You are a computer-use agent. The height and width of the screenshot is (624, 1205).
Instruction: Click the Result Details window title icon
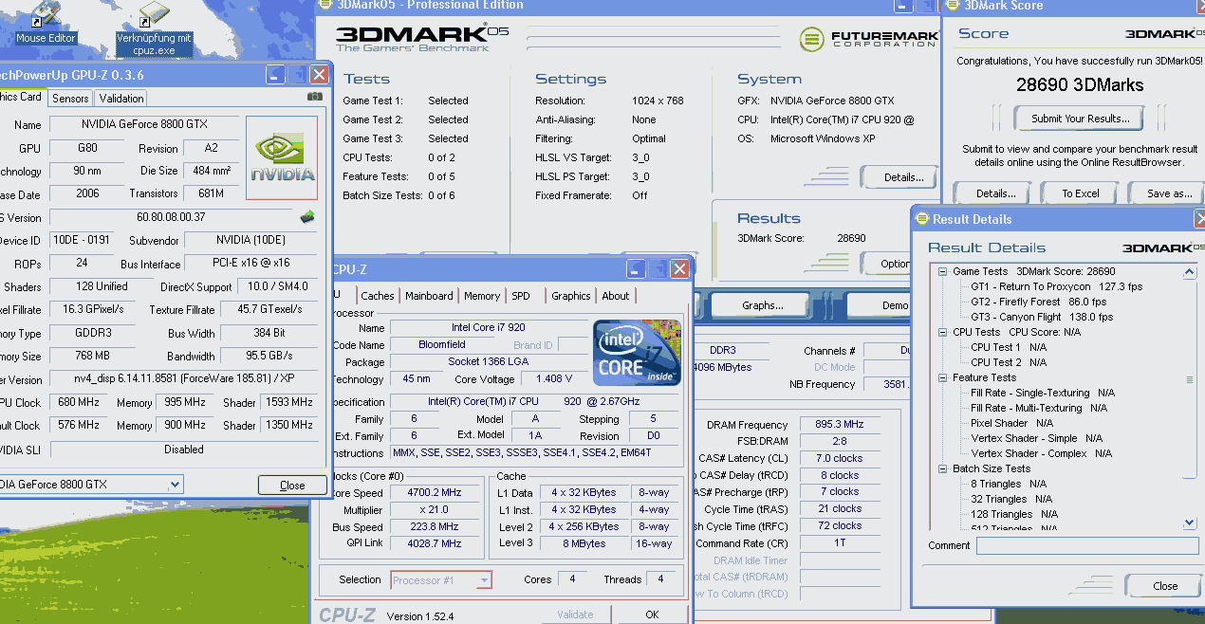point(921,219)
